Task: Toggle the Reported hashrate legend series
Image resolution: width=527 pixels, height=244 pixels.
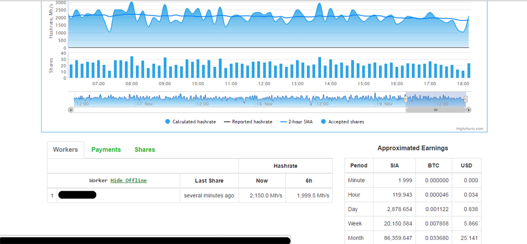Action: pyautogui.click(x=249, y=121)
